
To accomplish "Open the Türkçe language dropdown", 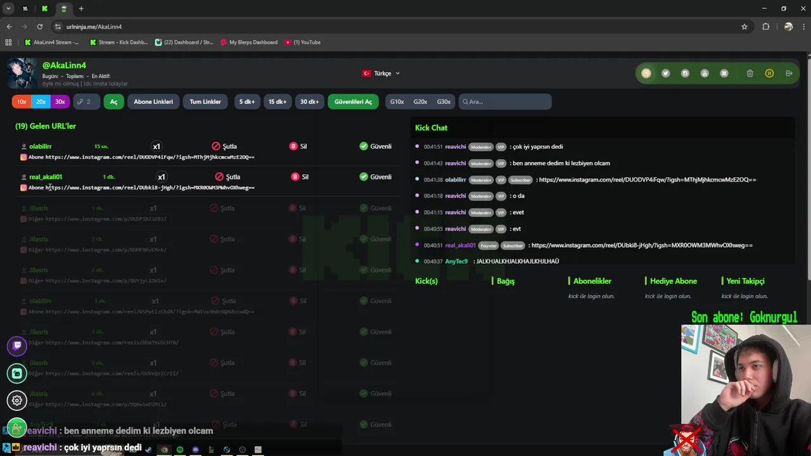I will [x=381, y=73].
